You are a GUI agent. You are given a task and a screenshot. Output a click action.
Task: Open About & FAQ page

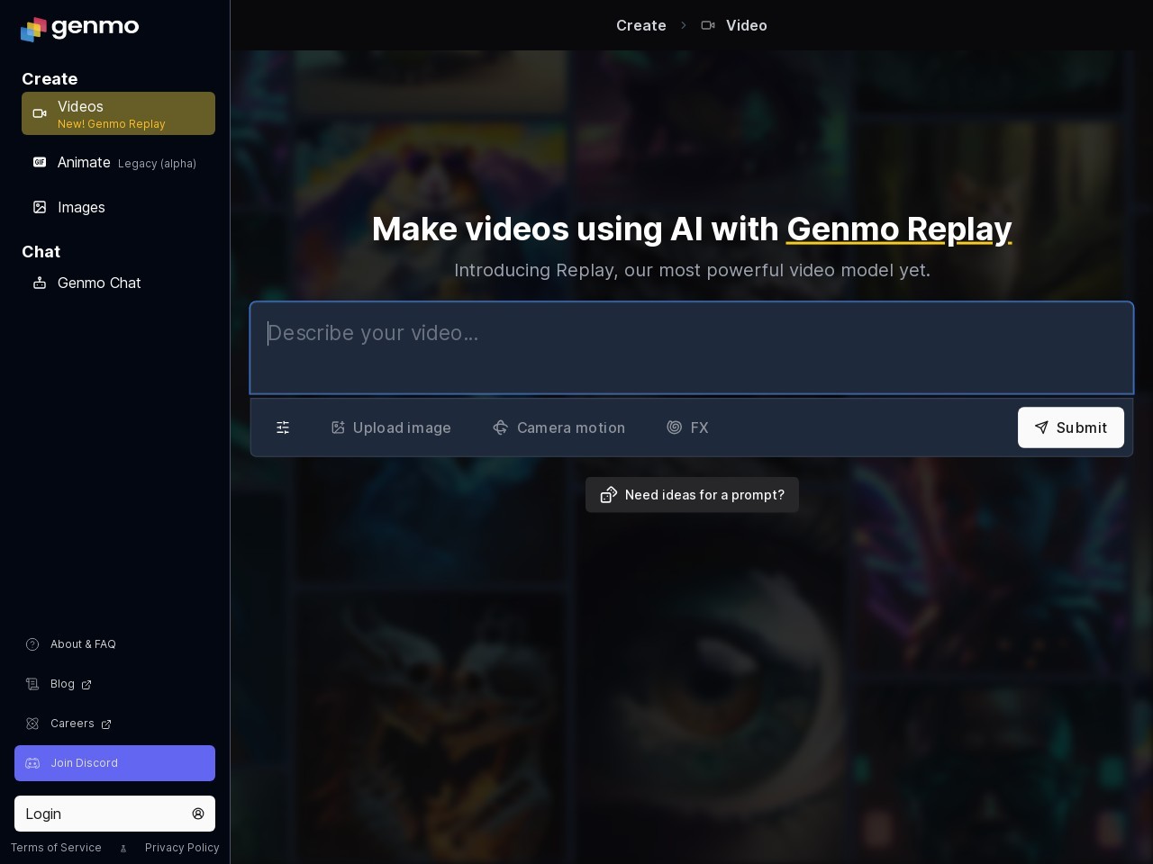click(x=83, y=644)
